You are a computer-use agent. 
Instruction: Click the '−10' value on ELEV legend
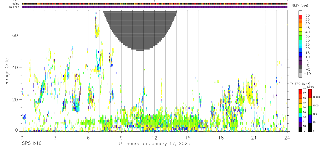[x=307, y=74]
